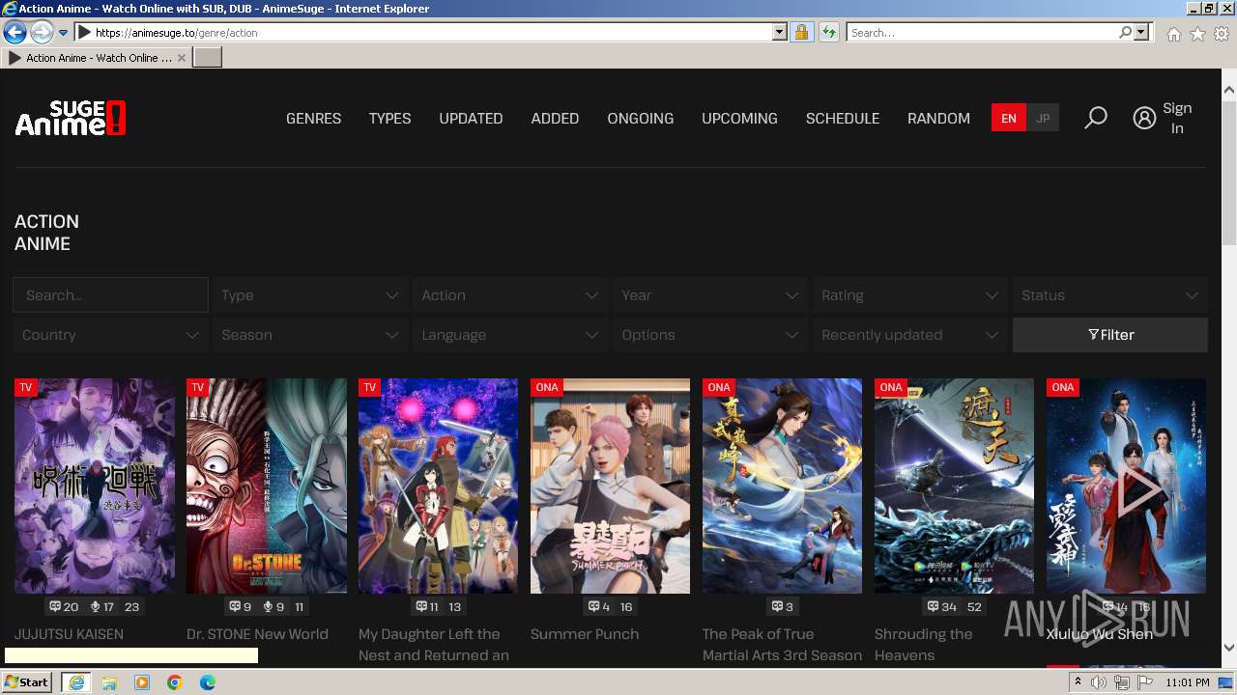The width and height of the screenshot is (1237, 695).
Task: Open Favorites star icon
Action: [x=1197, y=34]
